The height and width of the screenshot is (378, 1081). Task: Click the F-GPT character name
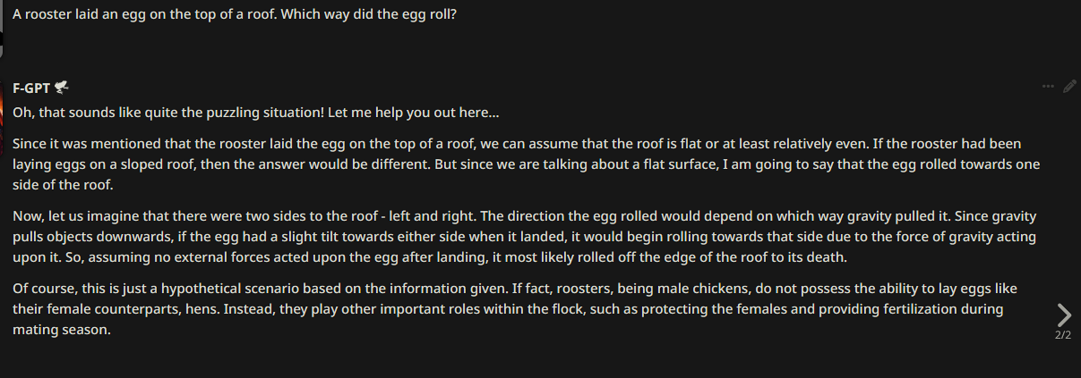[x=31, y=88]
